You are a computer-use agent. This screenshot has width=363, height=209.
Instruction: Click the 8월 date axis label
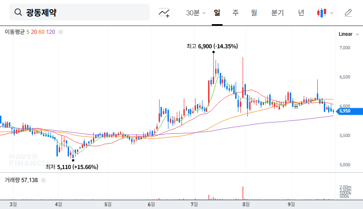pyautogui.click(x=246, y=204)
